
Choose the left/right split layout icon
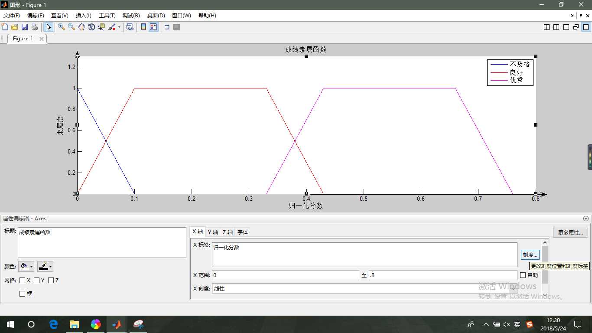tap(556, 27)
